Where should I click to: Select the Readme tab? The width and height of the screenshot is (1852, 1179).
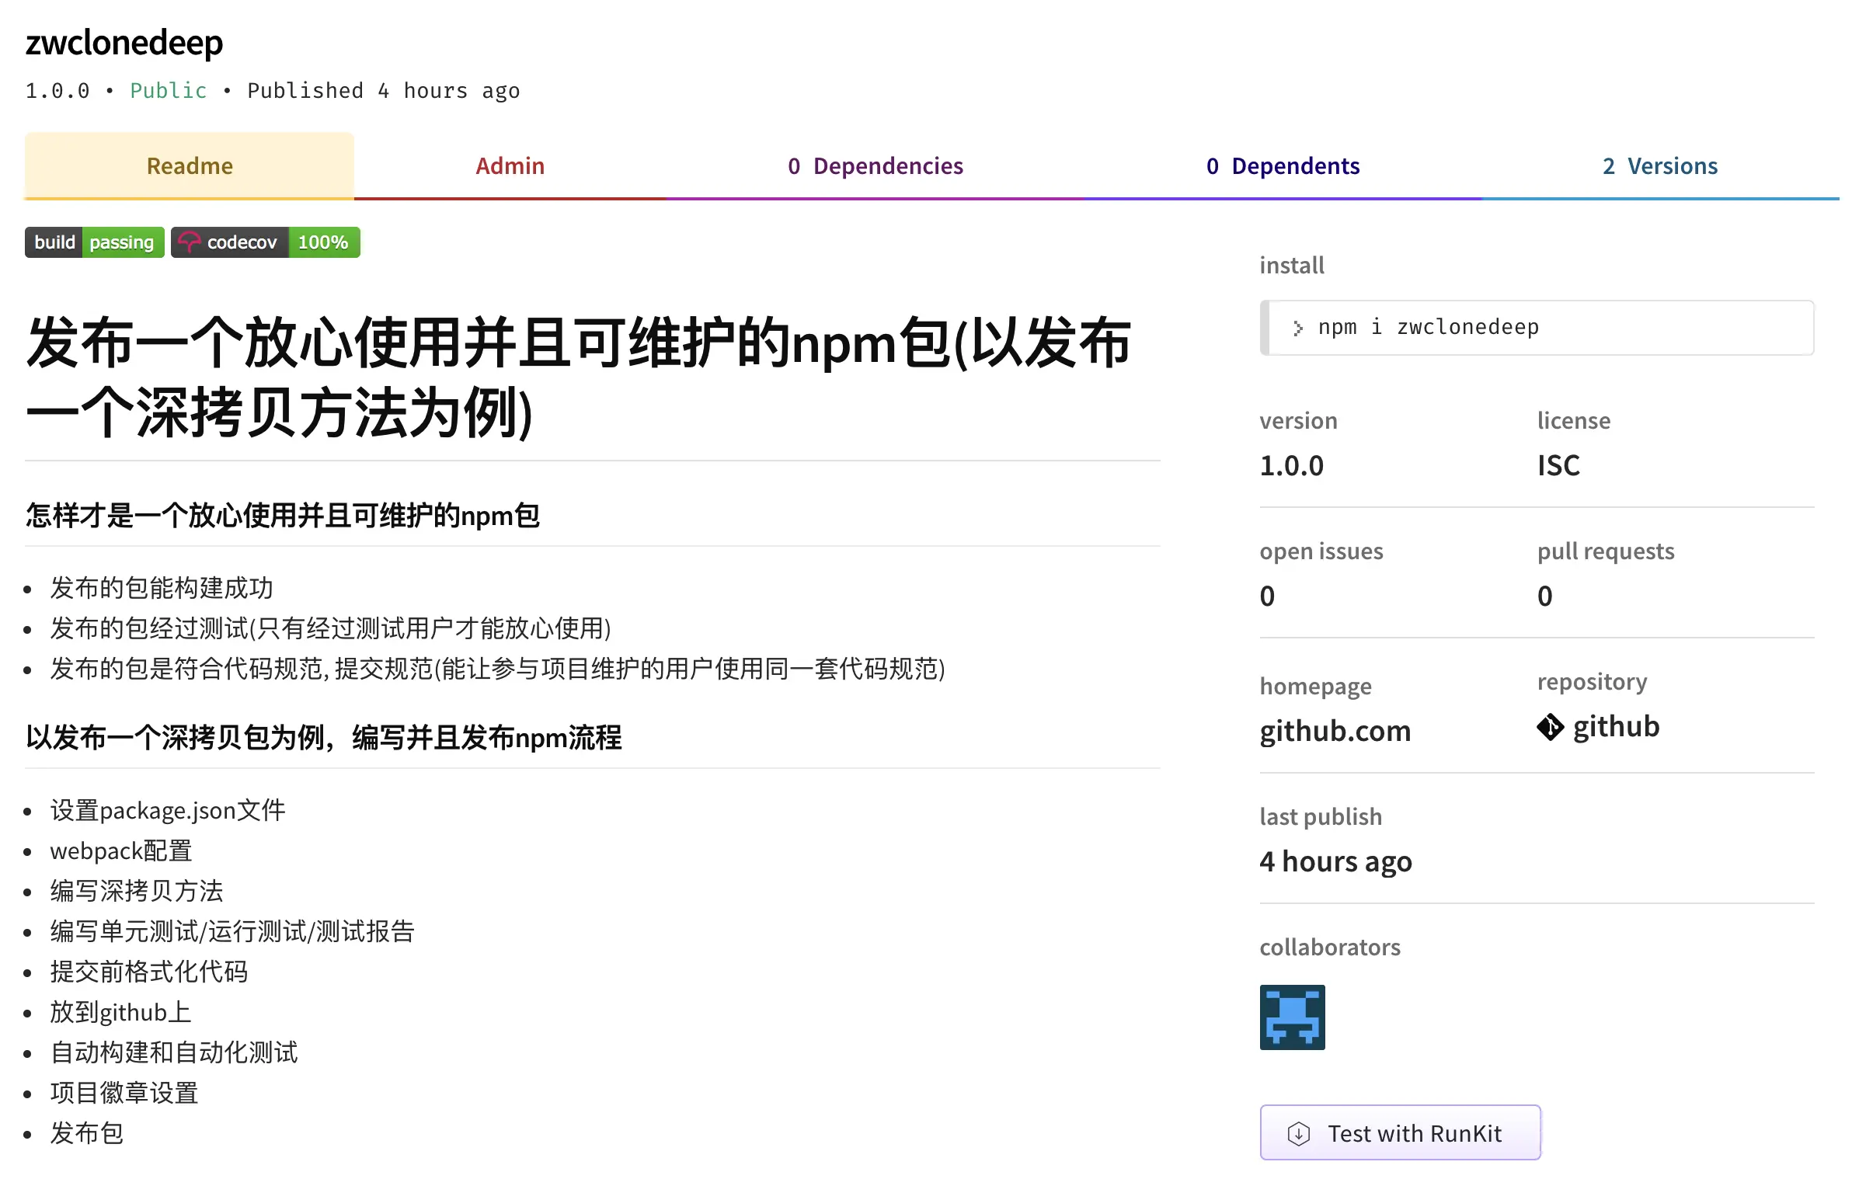click(189, 165)
